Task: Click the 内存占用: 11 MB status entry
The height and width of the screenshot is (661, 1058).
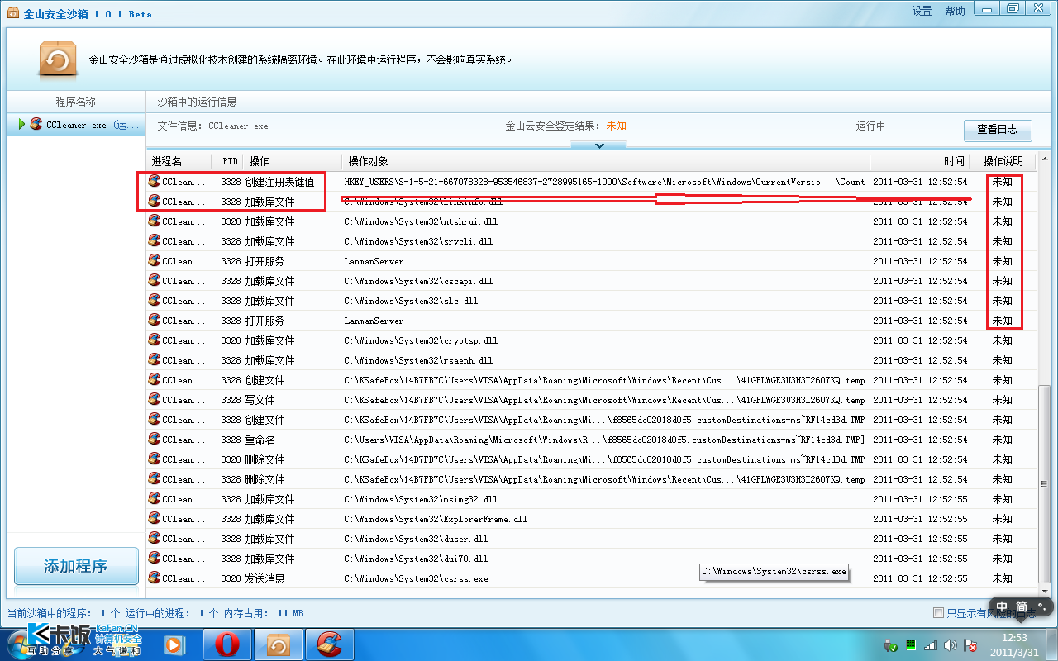Action: pos(264,613)
